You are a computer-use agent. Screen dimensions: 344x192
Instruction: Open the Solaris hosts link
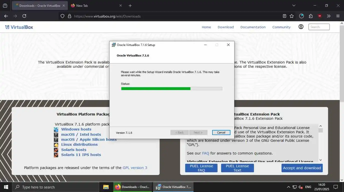pos(74,150)
